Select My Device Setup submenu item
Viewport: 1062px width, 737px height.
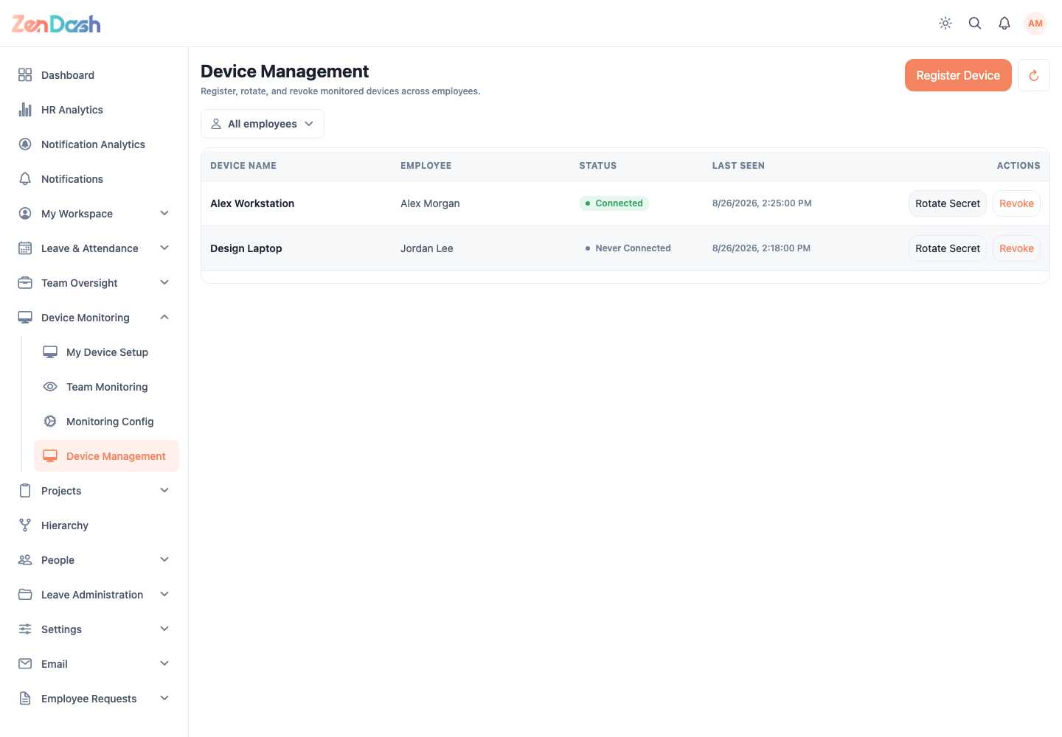[x=106, y=352]
